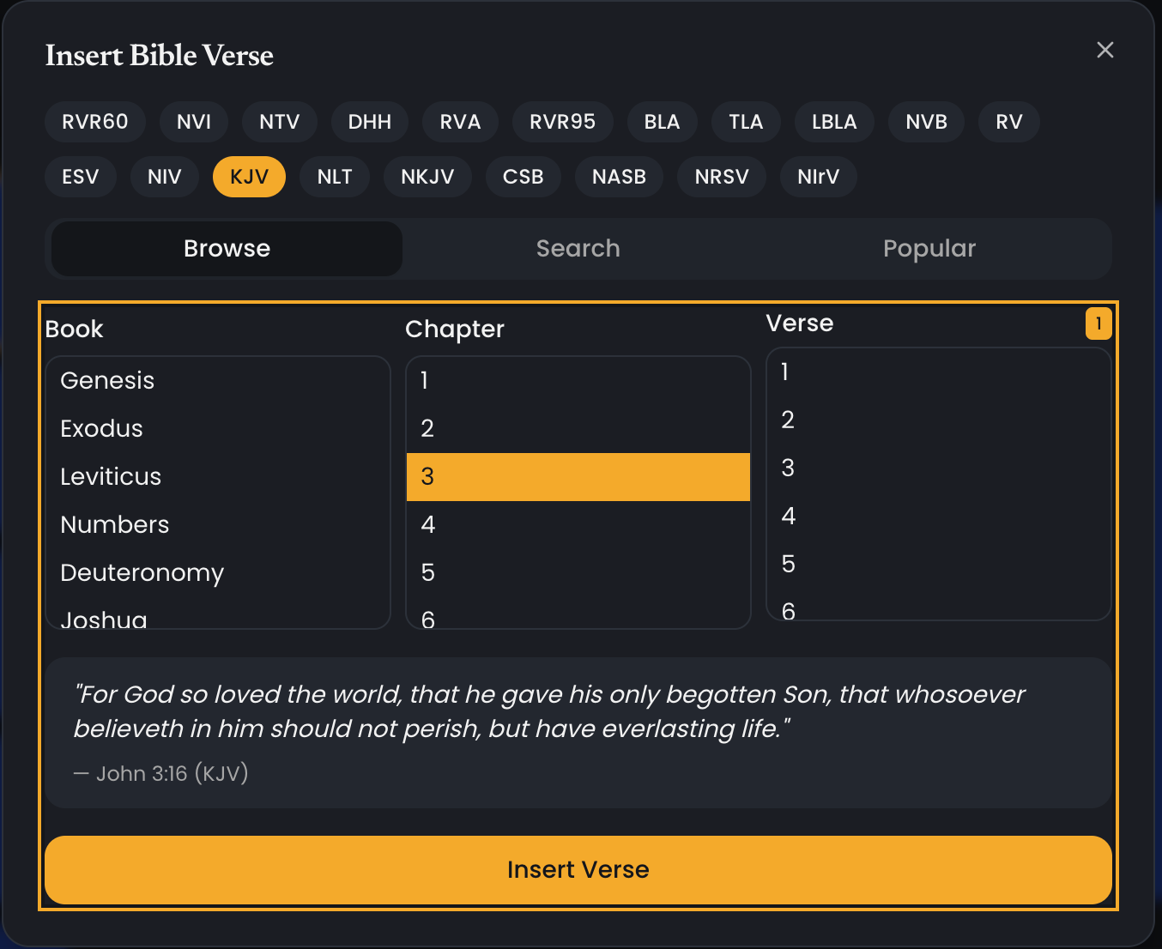Image resolution: width=1162 pixels, height=949 pixels.
Task: Open the book of Deuteronomy
Action: 142,572
